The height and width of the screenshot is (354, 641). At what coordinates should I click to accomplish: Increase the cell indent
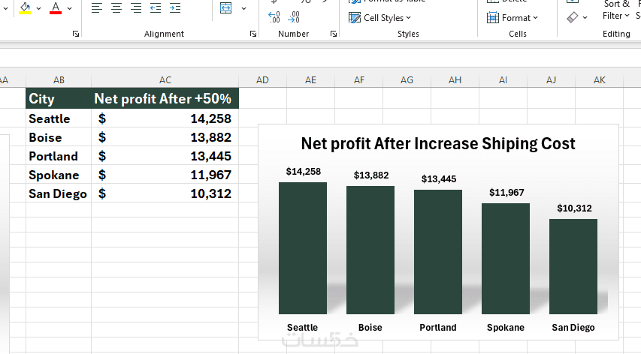(x=175, y=7)
